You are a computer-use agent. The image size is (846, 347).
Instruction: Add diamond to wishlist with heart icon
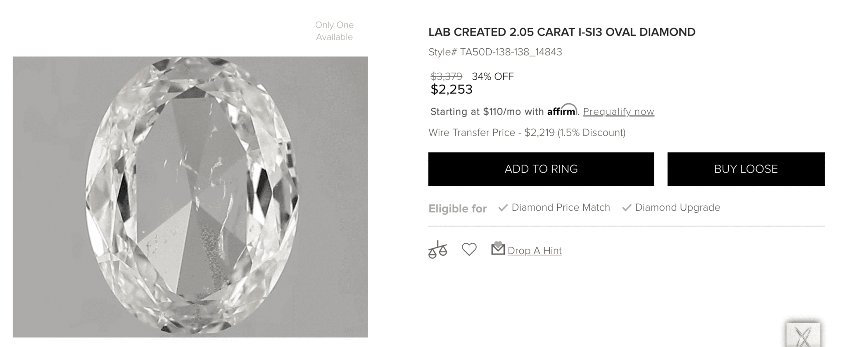(x=469, y=250)
